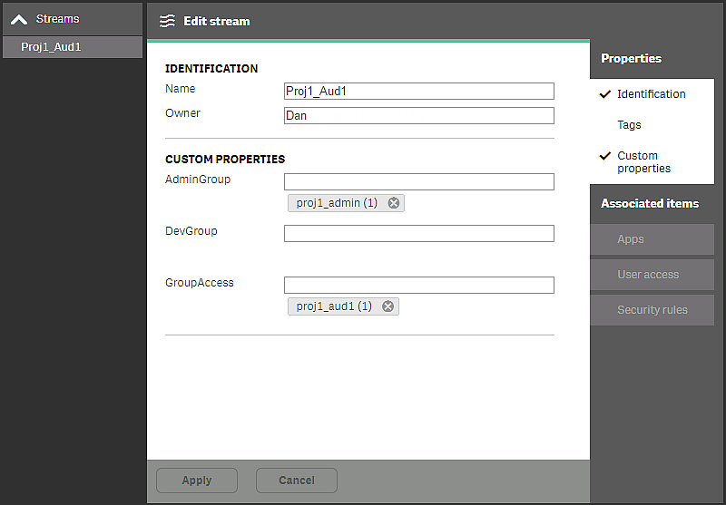Image resolution: width=726 pixels, height=505 pixels.
Task: Click the Streams header label
Action: (58, 19)
